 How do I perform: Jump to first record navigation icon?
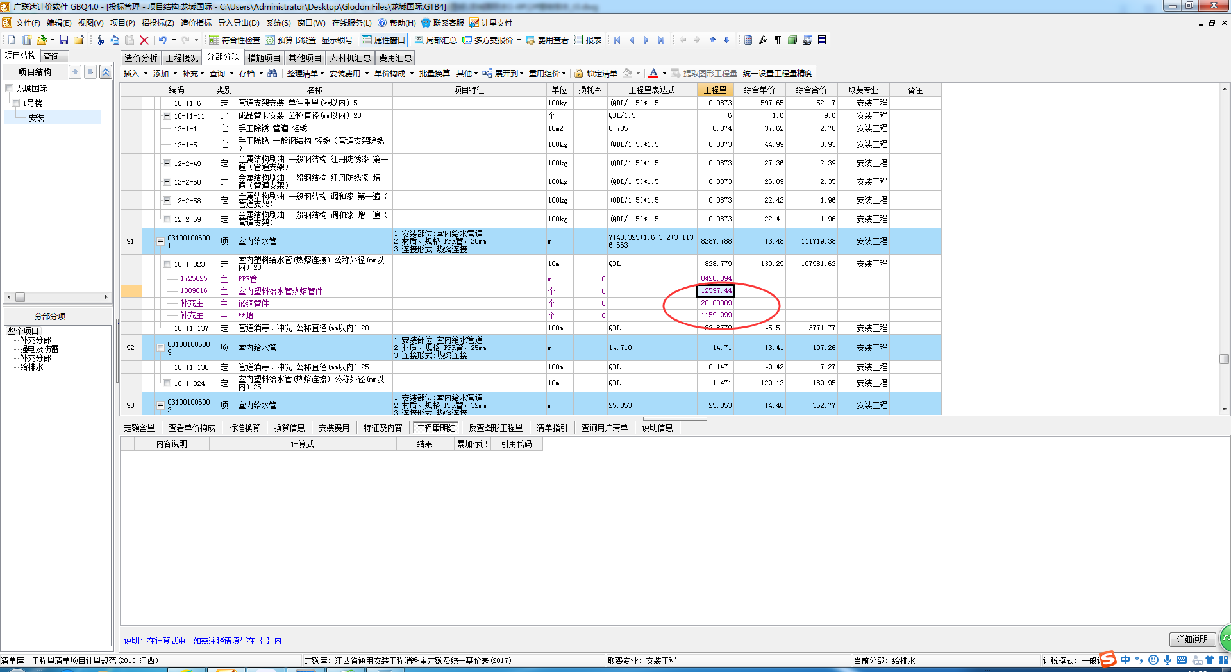[617, 40]
